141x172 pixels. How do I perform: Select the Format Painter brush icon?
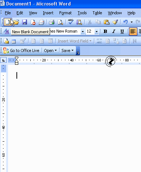coord(115,22)
